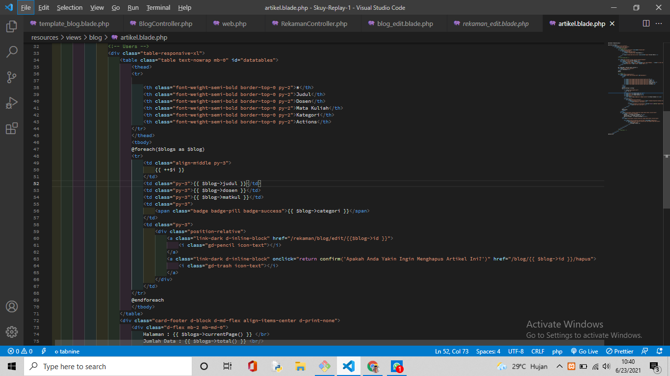Open the Accounts icon in activity bar

12,306
